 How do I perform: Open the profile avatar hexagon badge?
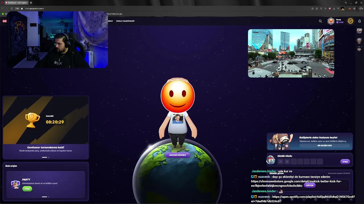pyautogui.click(x=331, y=21)
